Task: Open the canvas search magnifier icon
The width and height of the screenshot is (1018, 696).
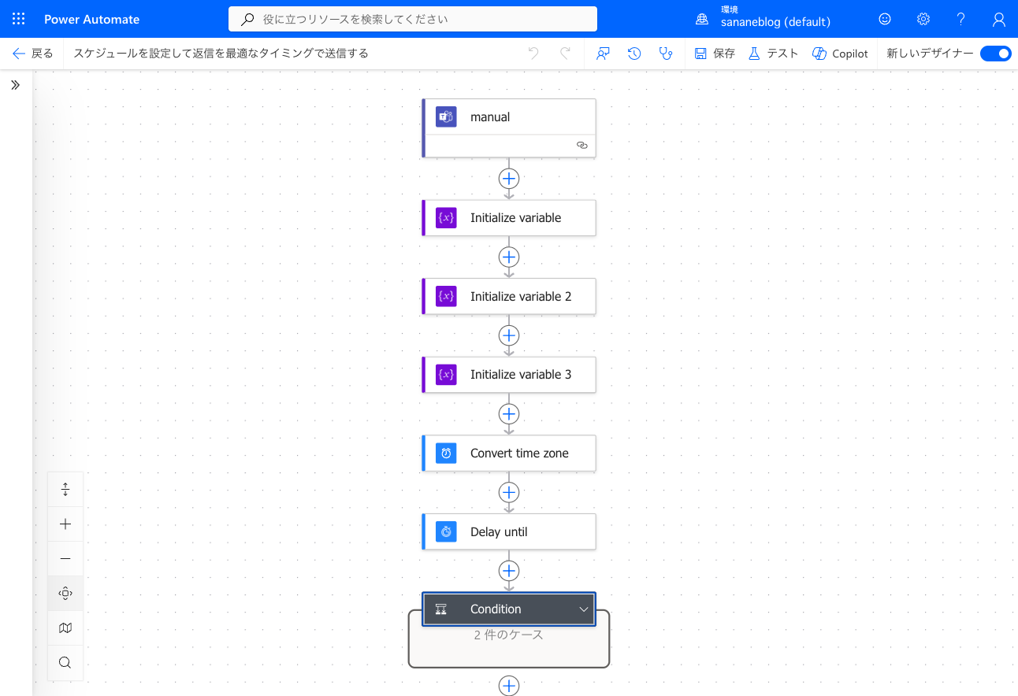Action: 65,662
